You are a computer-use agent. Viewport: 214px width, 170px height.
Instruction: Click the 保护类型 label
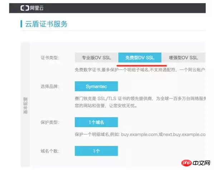pos(50,122)
